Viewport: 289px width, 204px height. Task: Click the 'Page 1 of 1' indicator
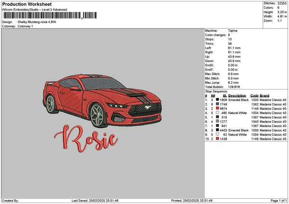[279, 201]
